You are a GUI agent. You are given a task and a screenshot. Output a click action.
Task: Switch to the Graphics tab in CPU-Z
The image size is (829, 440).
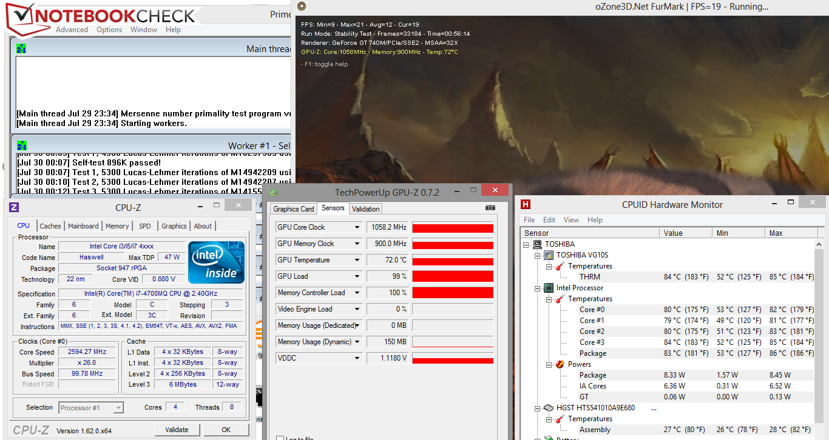click(x=174, y=226)
